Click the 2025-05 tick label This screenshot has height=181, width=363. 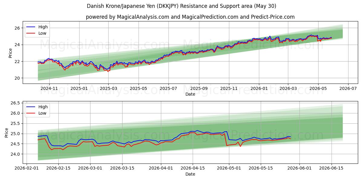pos(139,89)
